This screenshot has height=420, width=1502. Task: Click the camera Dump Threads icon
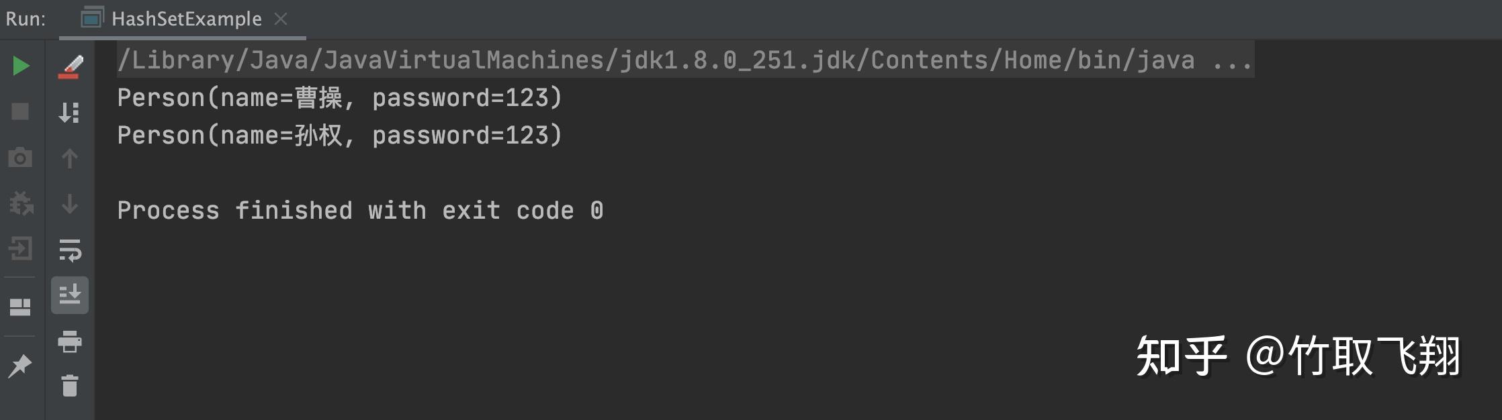point(20,158)
